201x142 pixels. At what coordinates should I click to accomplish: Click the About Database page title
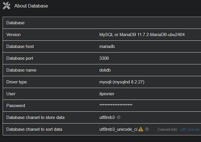click(31, 6)
